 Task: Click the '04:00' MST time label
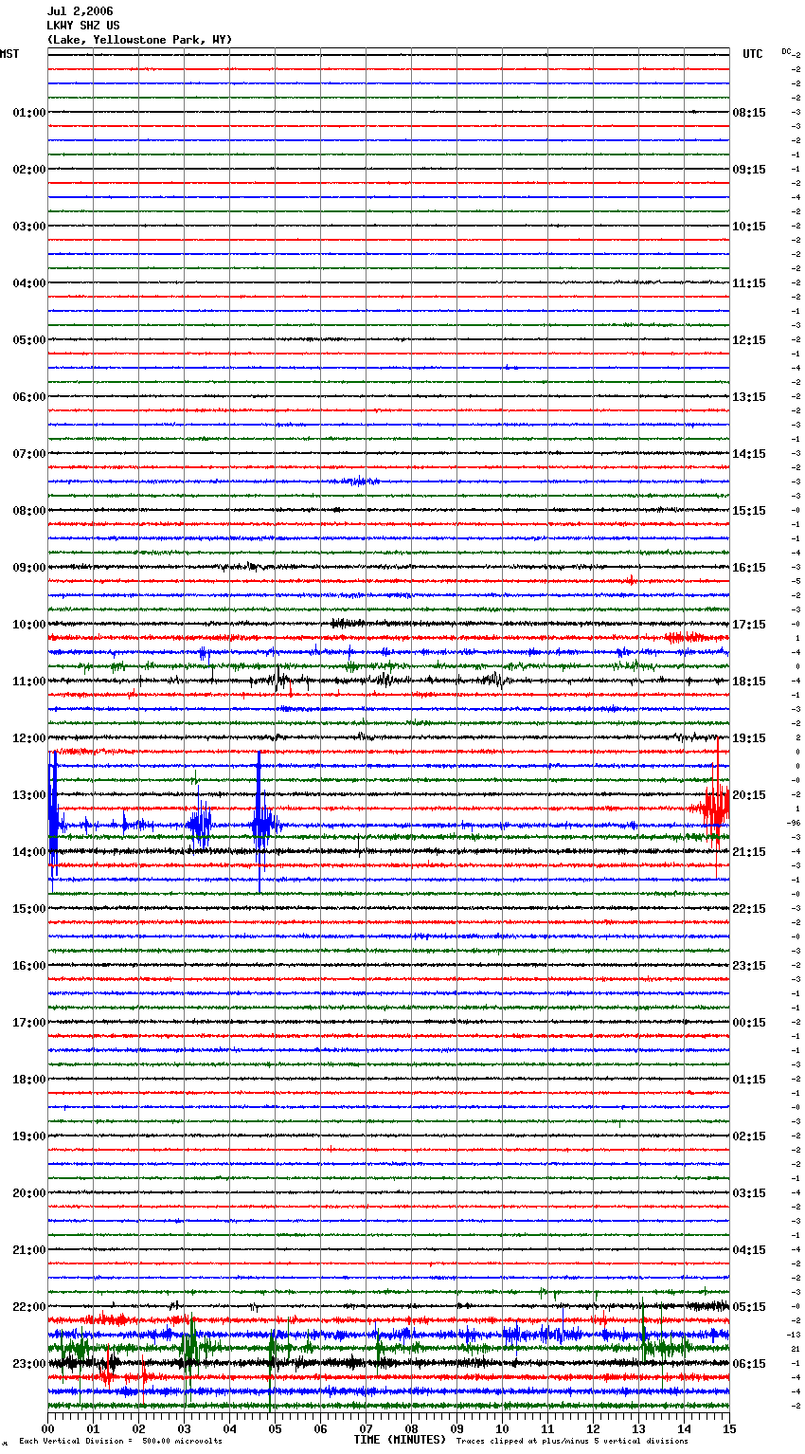pos(28,283)
